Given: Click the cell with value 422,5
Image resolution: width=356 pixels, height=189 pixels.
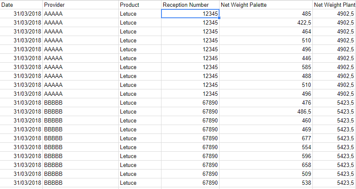Looking at the screenshot, I should [x=266, y=23].
